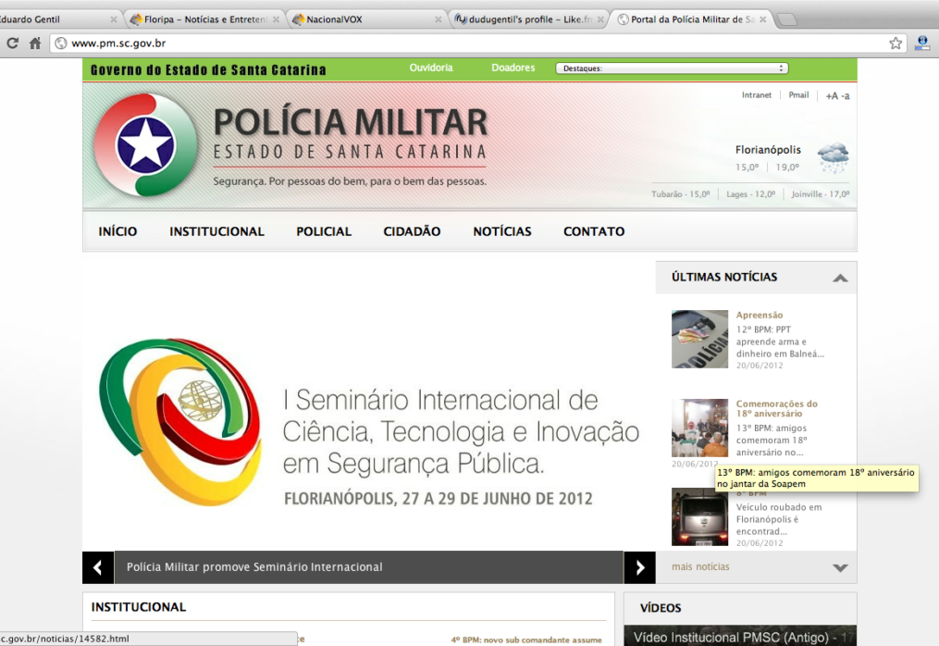Advance carousel with the right arrow

coord(639,567)
